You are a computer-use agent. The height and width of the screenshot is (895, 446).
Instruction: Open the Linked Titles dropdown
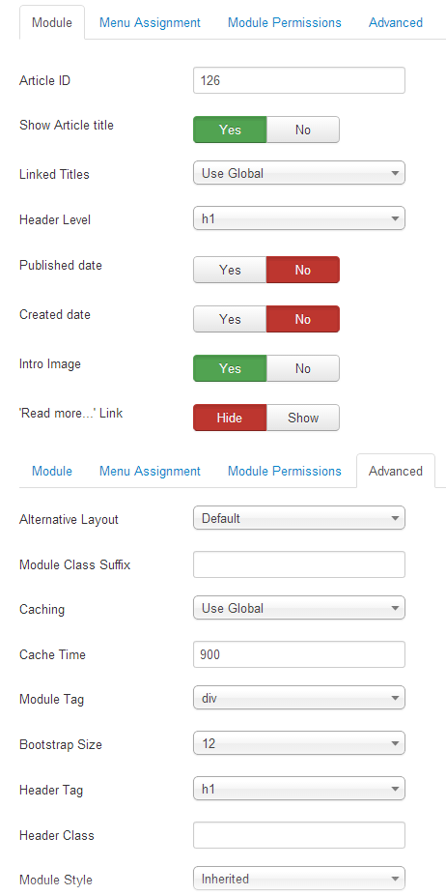point(299,173)
